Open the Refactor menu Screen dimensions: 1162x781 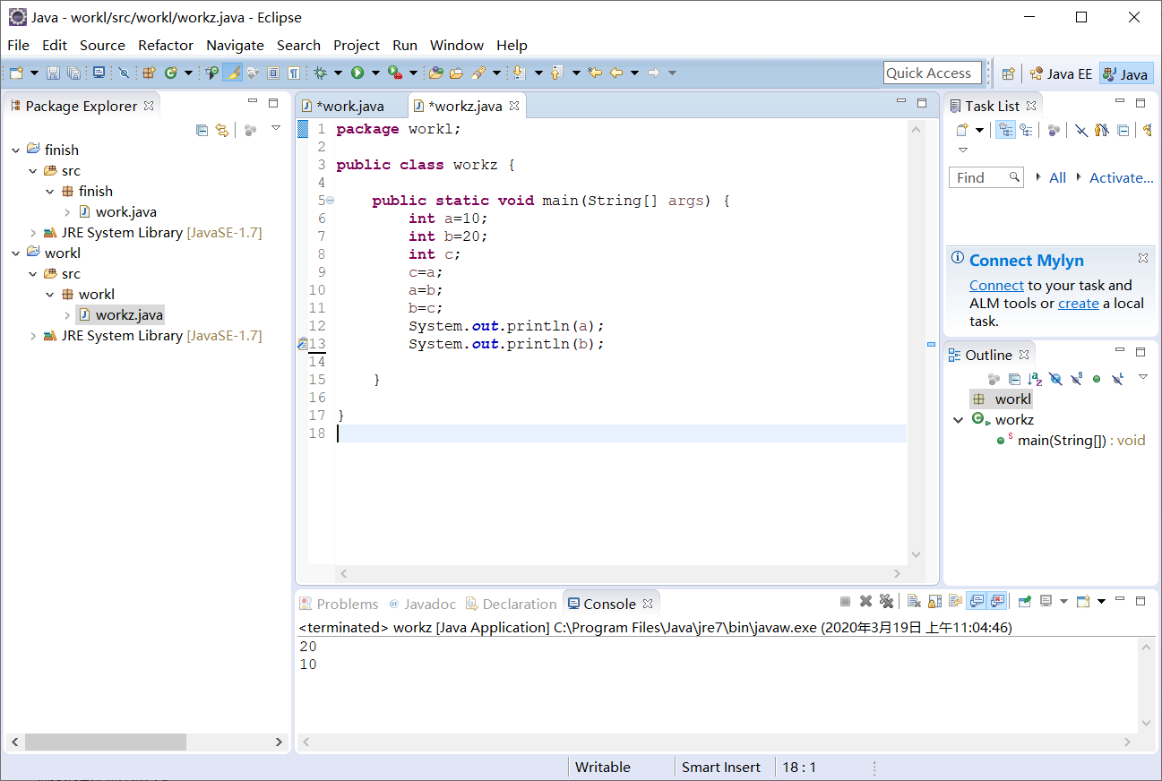[x=165, y=45]
